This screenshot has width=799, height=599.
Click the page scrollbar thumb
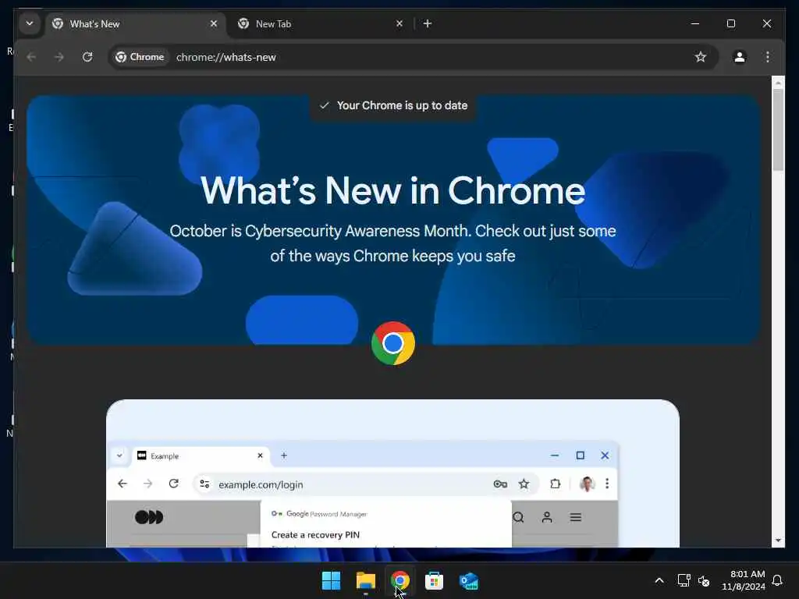778,130
